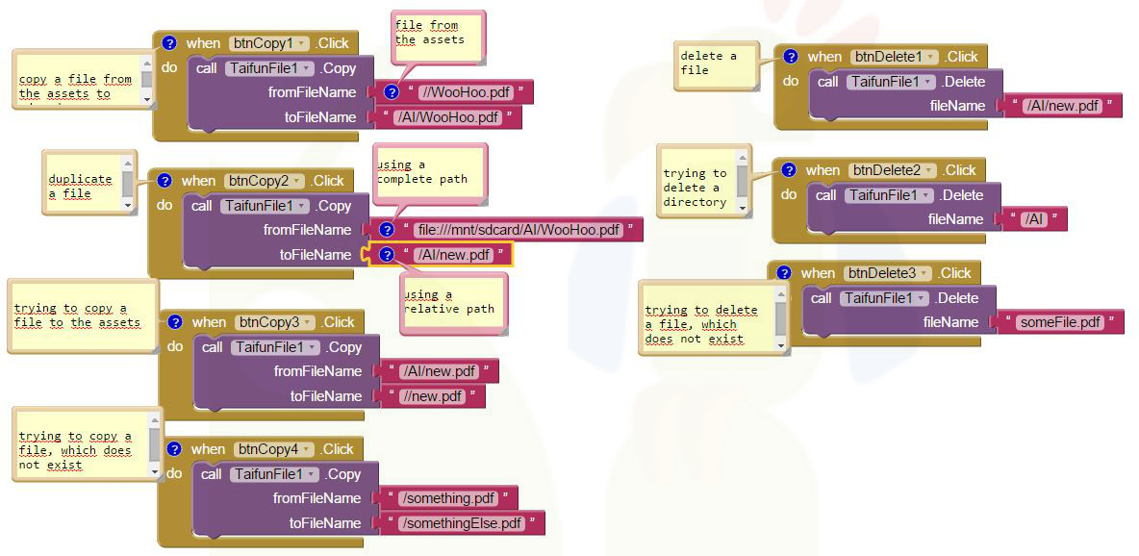
Task: Toggle comment icon on btnCopy4 event block
Action: point(174,449)
